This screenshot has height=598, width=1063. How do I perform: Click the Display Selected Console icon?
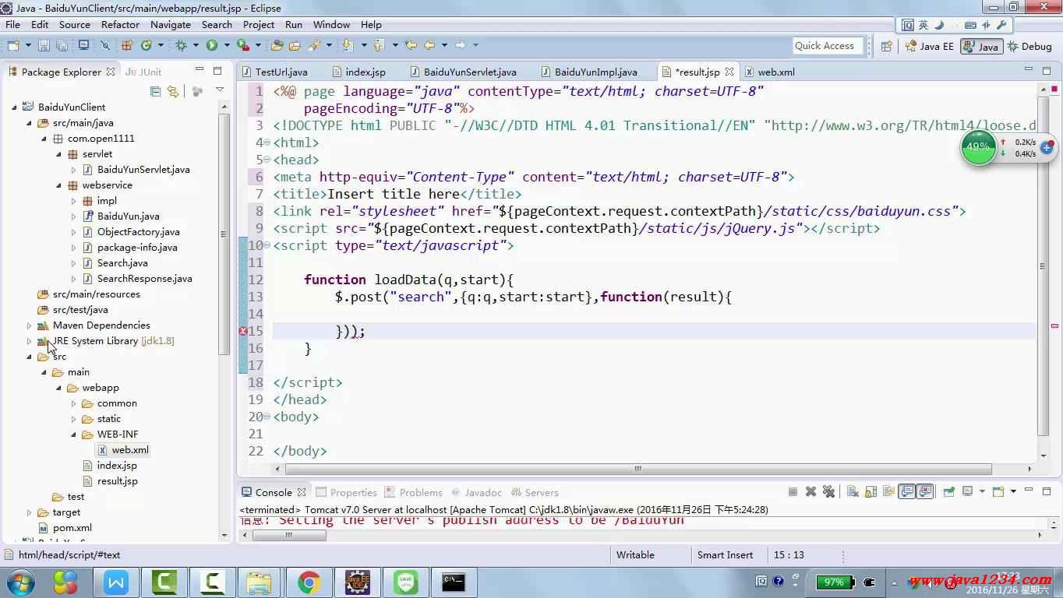coord(967,492)
